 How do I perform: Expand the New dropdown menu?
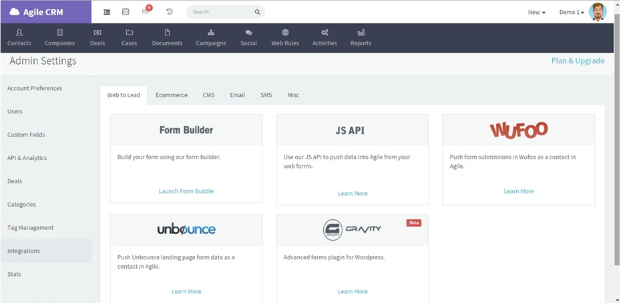click(x=536, y=13)
